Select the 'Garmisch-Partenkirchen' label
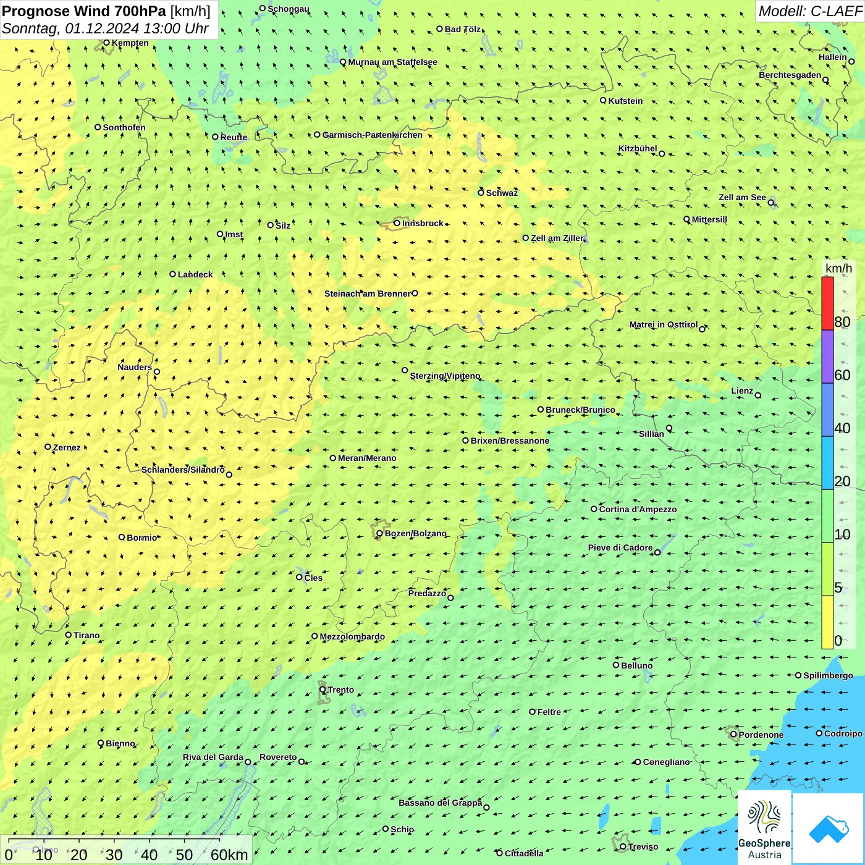Viewport: 865px width, 865px height. (x=373, y=135)
